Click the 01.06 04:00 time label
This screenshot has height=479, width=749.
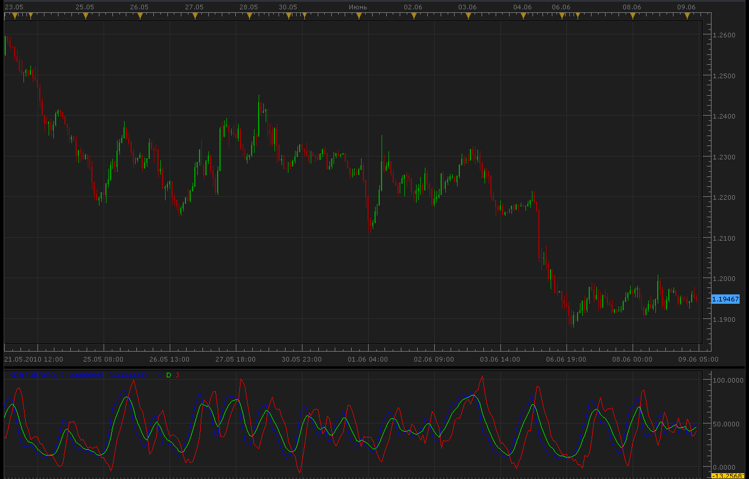pos(367,359)
